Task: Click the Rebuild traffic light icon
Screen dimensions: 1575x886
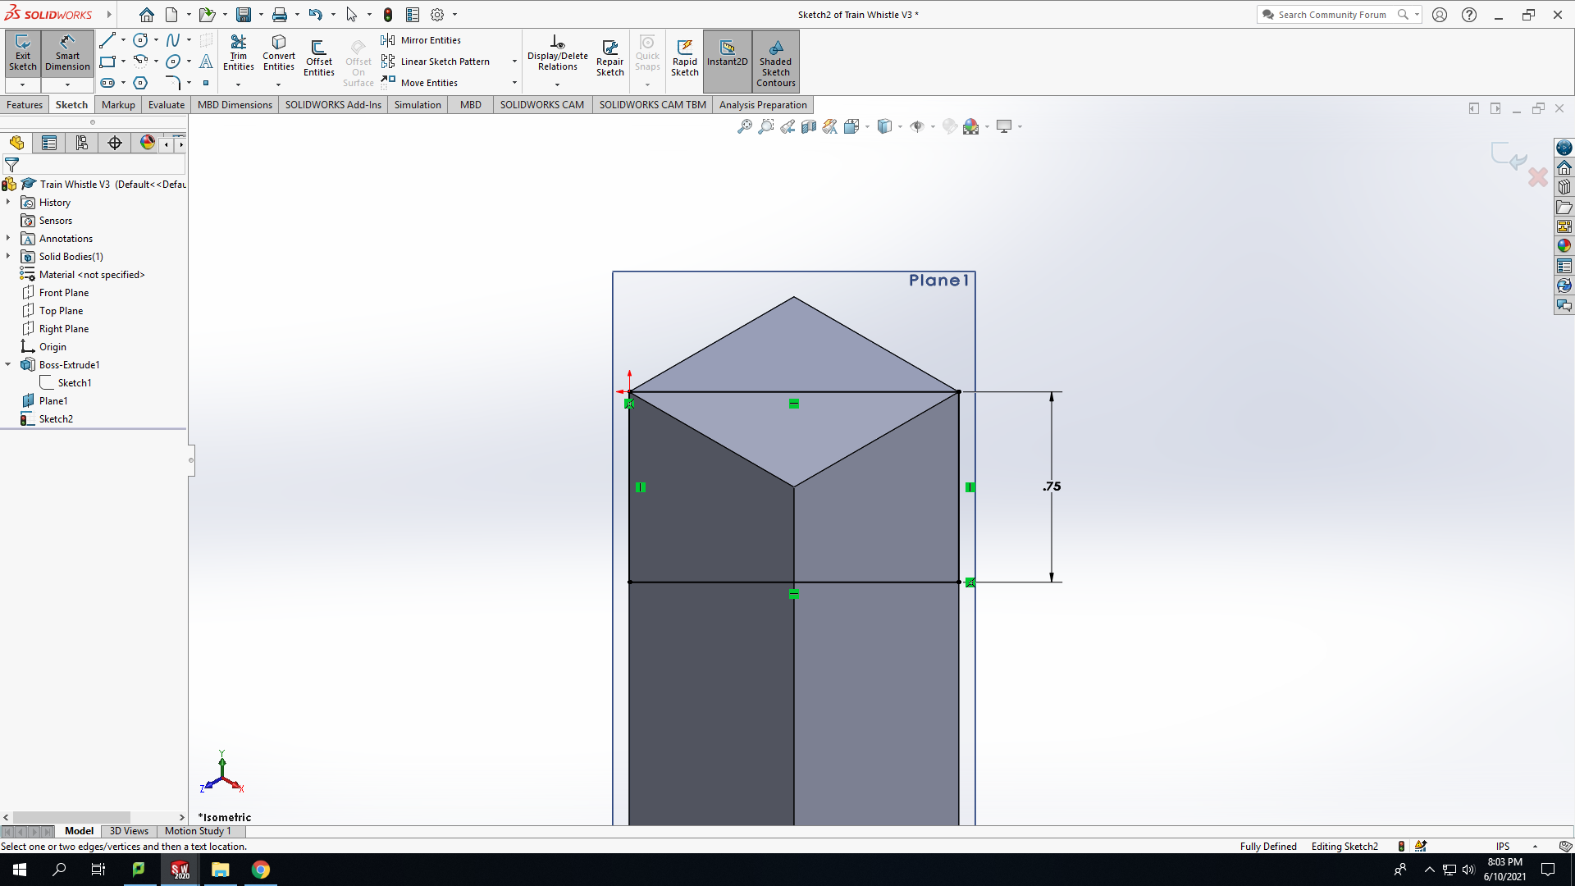Action: tap(388, 15)
